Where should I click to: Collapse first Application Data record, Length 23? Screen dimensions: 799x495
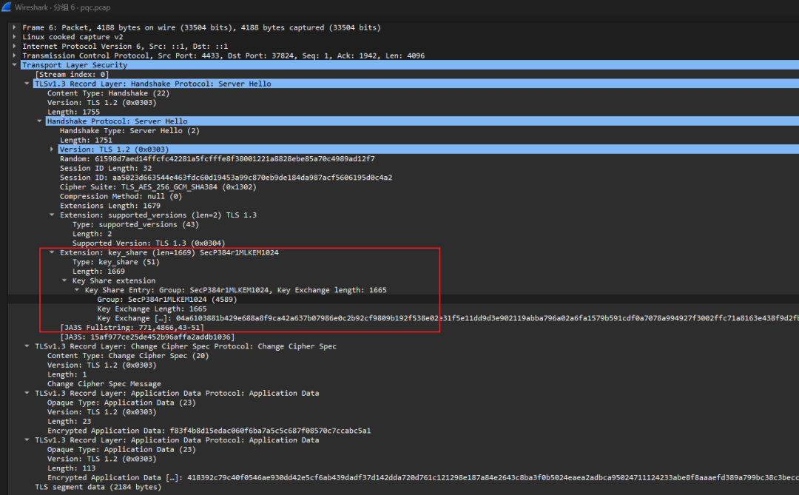(27, 393)
